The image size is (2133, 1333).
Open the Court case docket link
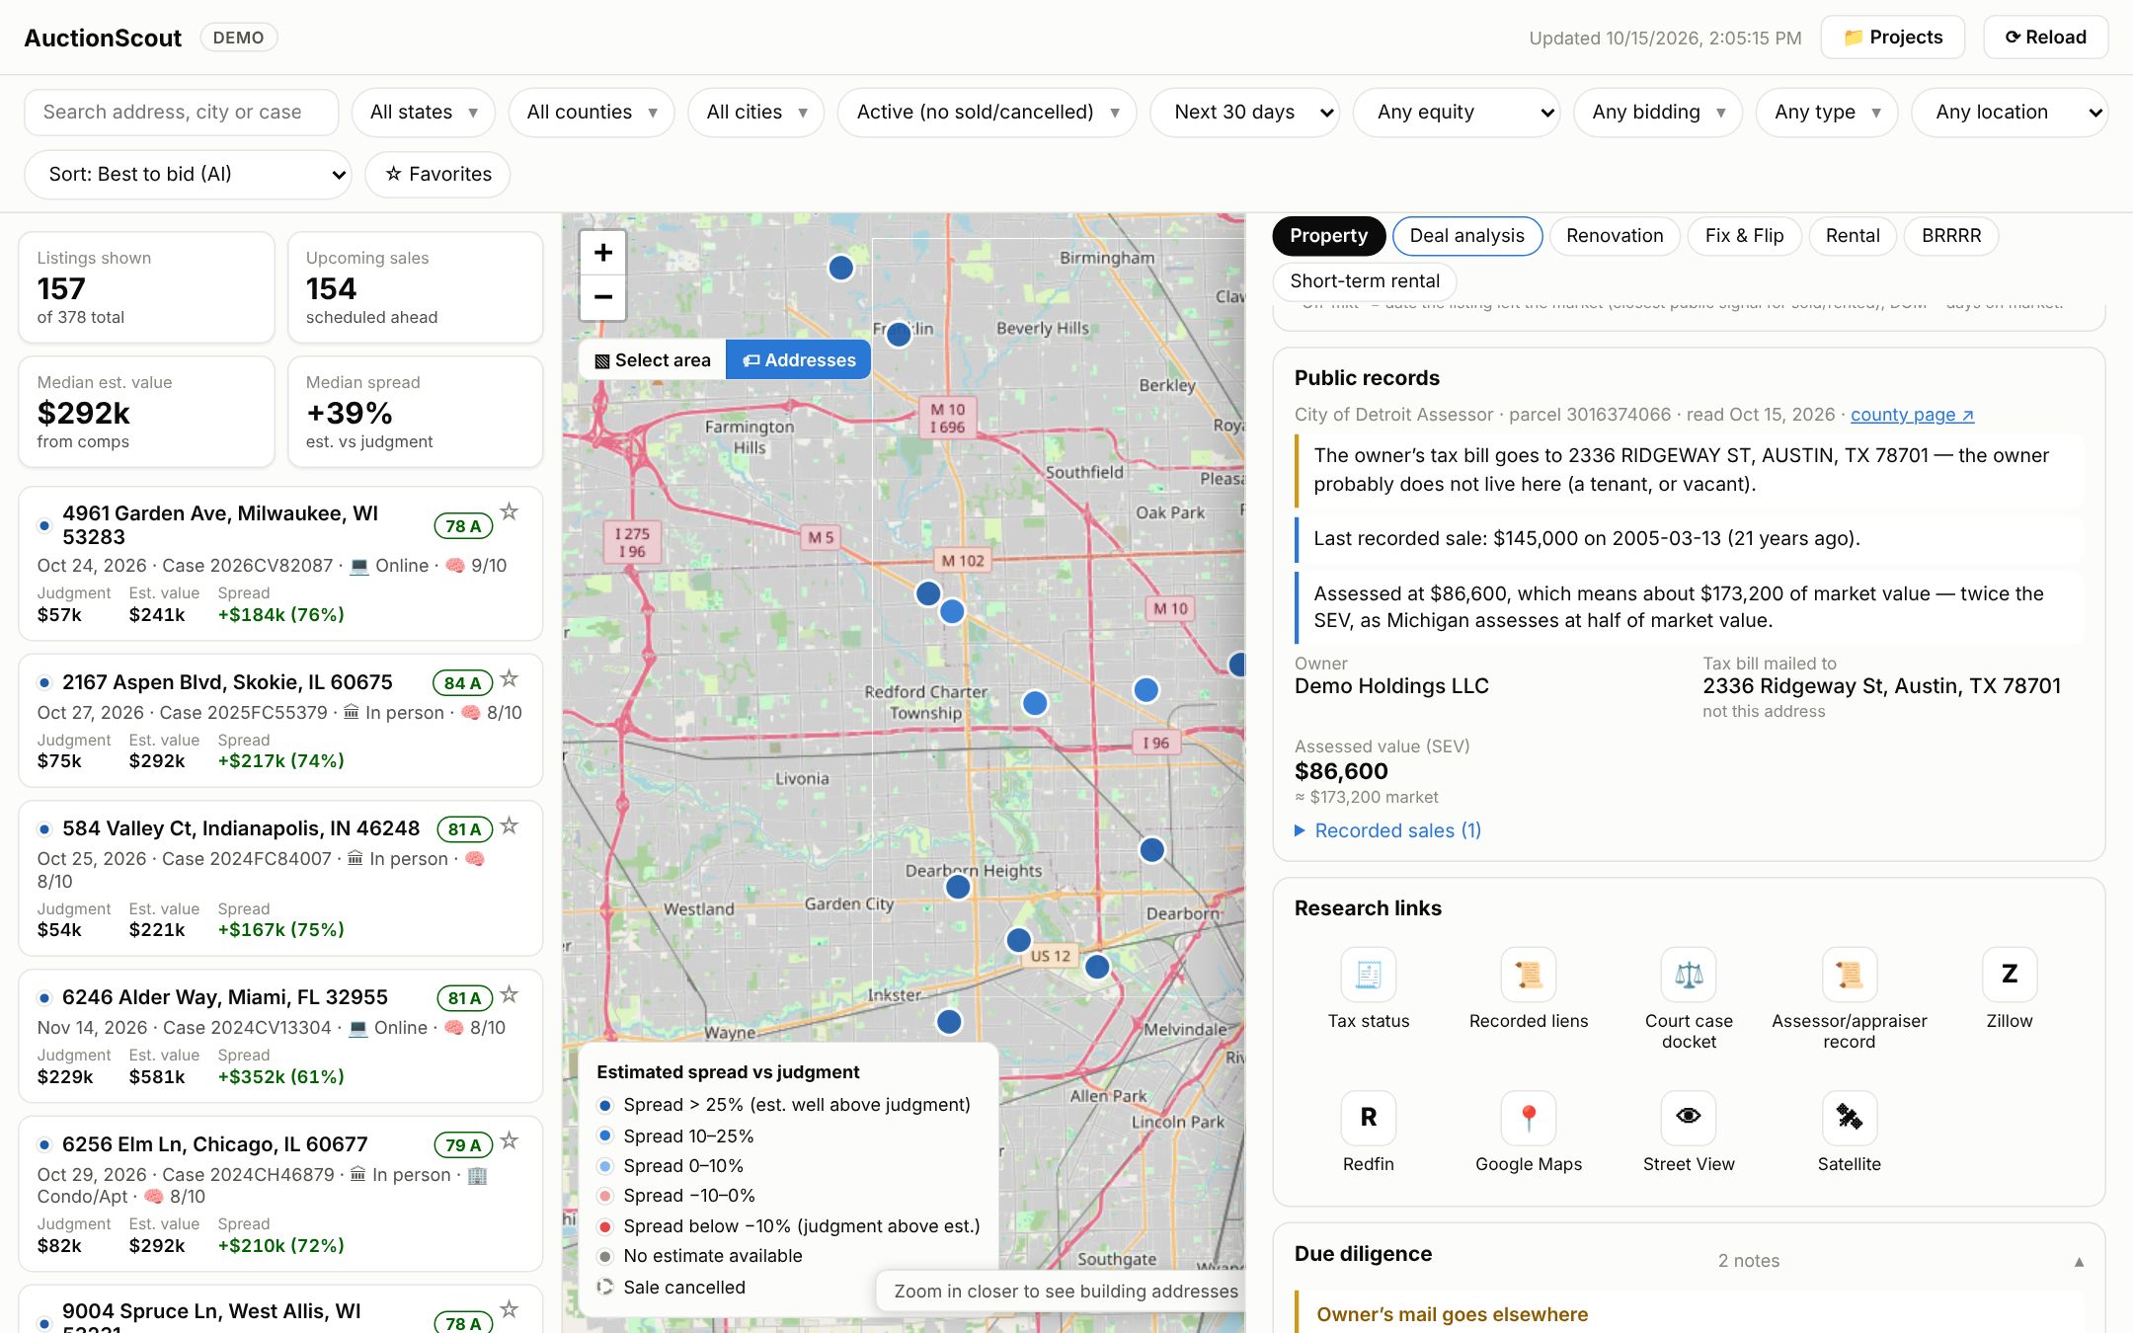tap(1689, 999)
